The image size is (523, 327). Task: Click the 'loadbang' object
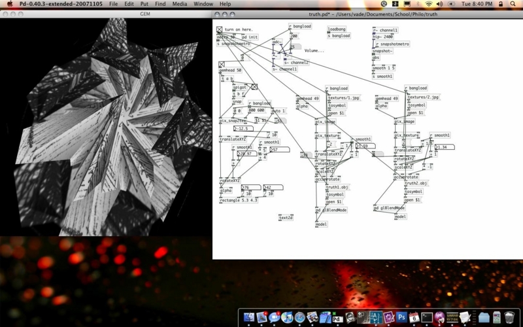(337, 29)
